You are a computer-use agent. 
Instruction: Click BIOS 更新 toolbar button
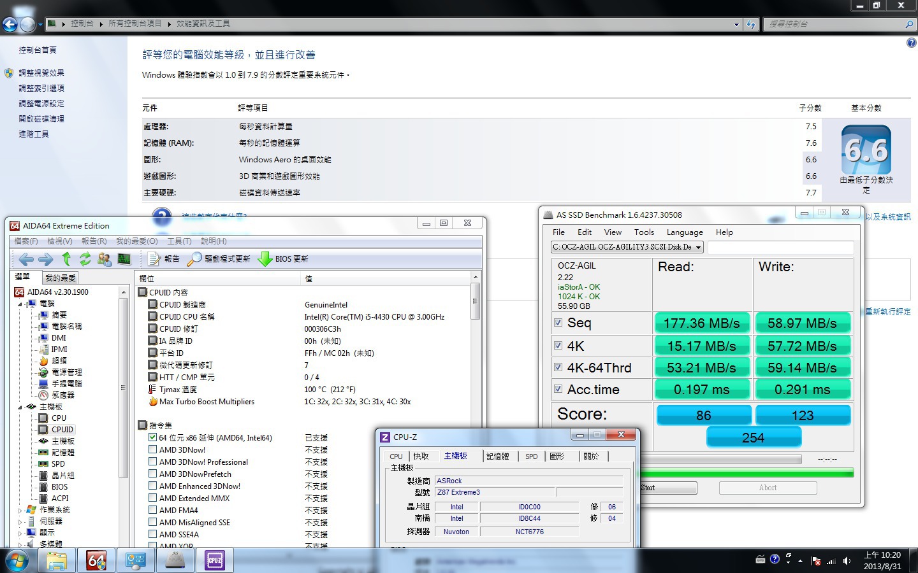click(283, 259)
